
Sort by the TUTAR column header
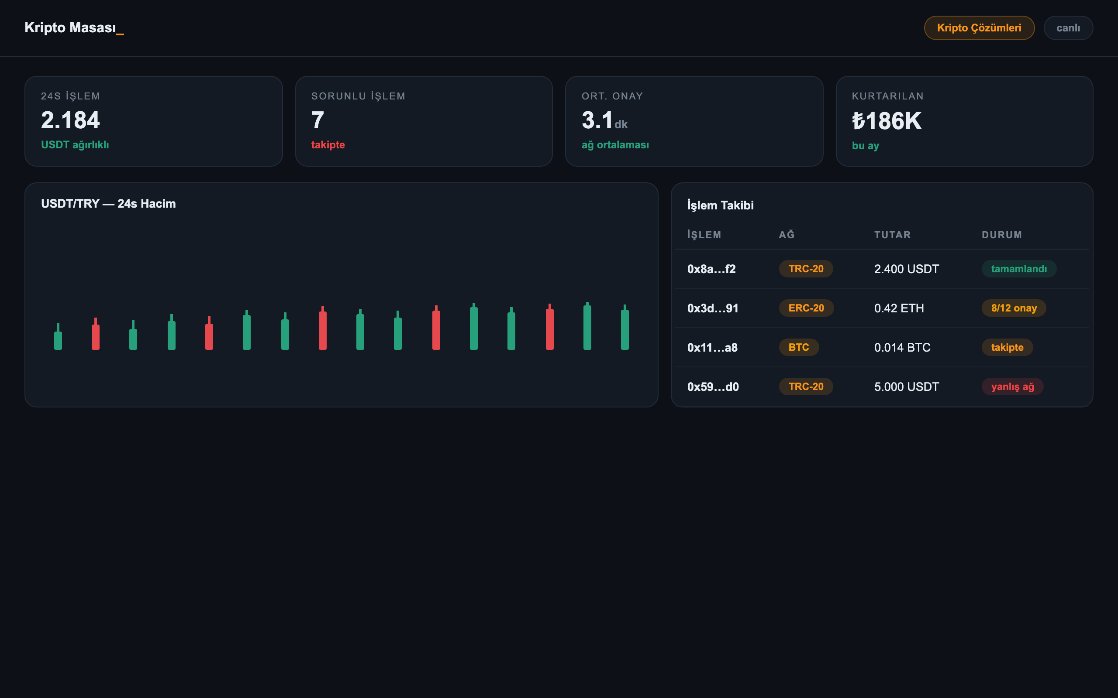[892, 235]
